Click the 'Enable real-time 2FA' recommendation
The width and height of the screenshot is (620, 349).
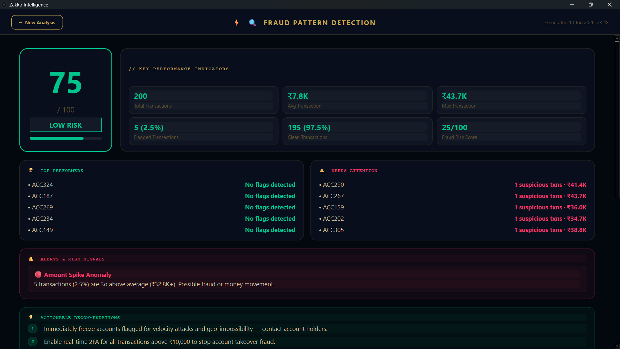tap(160, 342)
